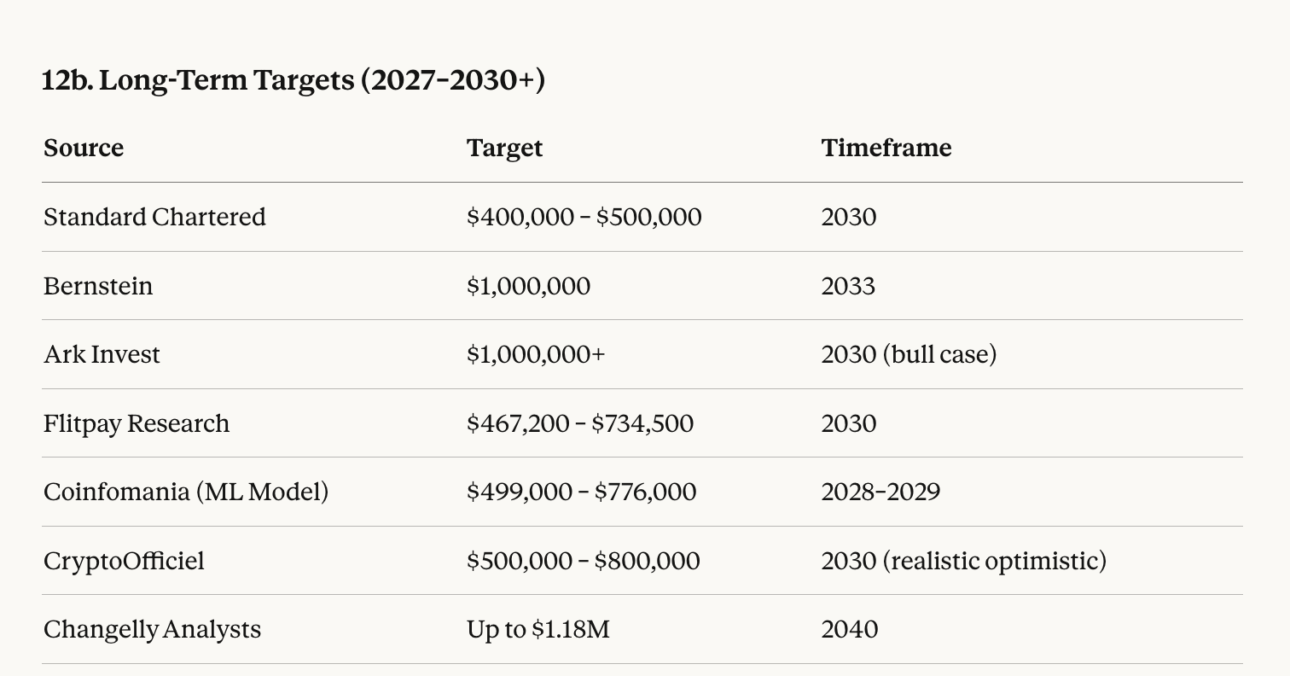Screen dimensions: 1290x676
Task: Click the Changelly Analysts source cell
Action: click(x=152, y=629)
